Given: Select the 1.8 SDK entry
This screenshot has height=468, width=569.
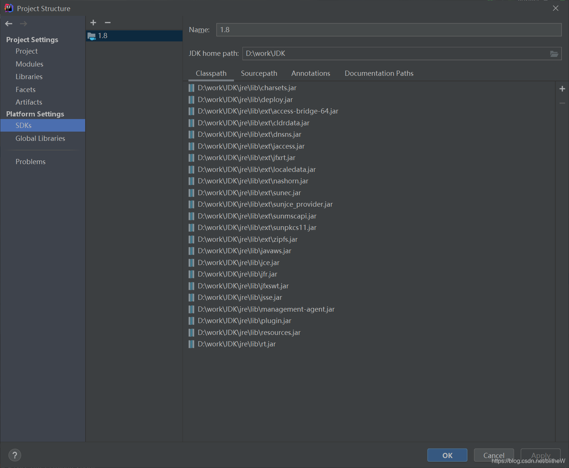Looking at the screenshot, I should [134, 36].
